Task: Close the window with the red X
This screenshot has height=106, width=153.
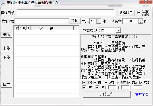Action: 146,1
